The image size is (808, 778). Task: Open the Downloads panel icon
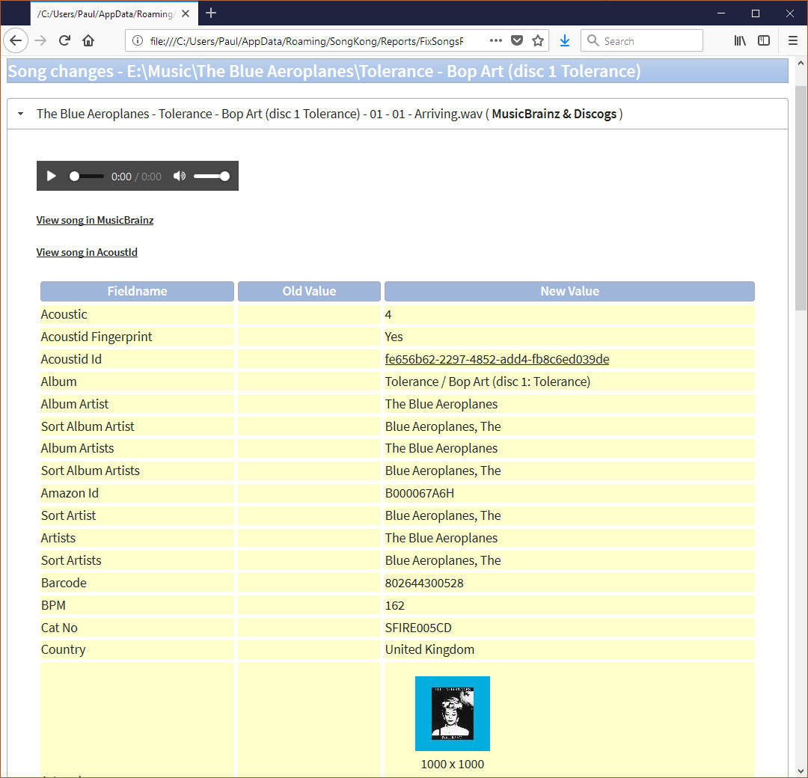click(x=564, y=40)
